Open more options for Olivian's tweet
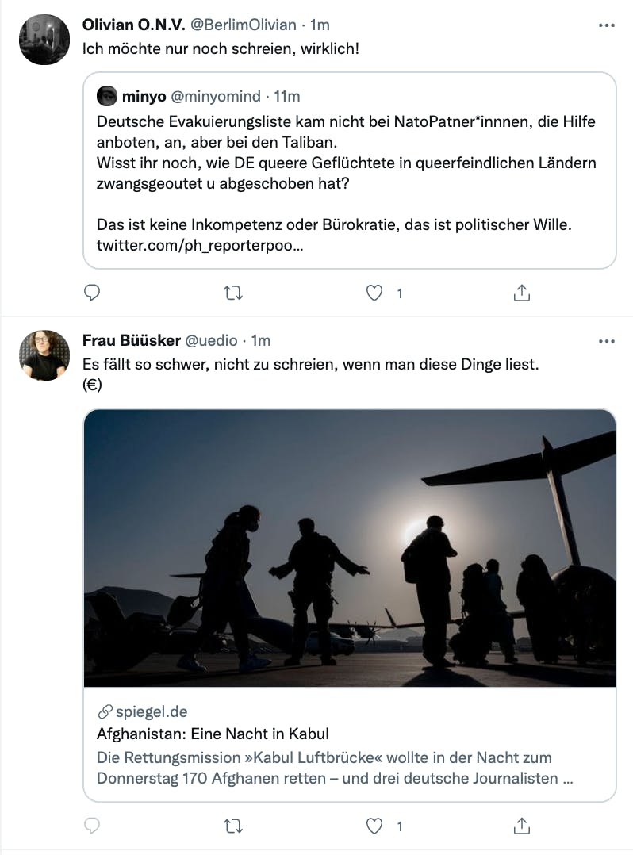Image resolution: width=633 pixels, height=855 pixels. coord(606,25)
